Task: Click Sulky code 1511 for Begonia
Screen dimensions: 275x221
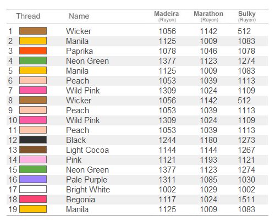Action: coord(246,200)
